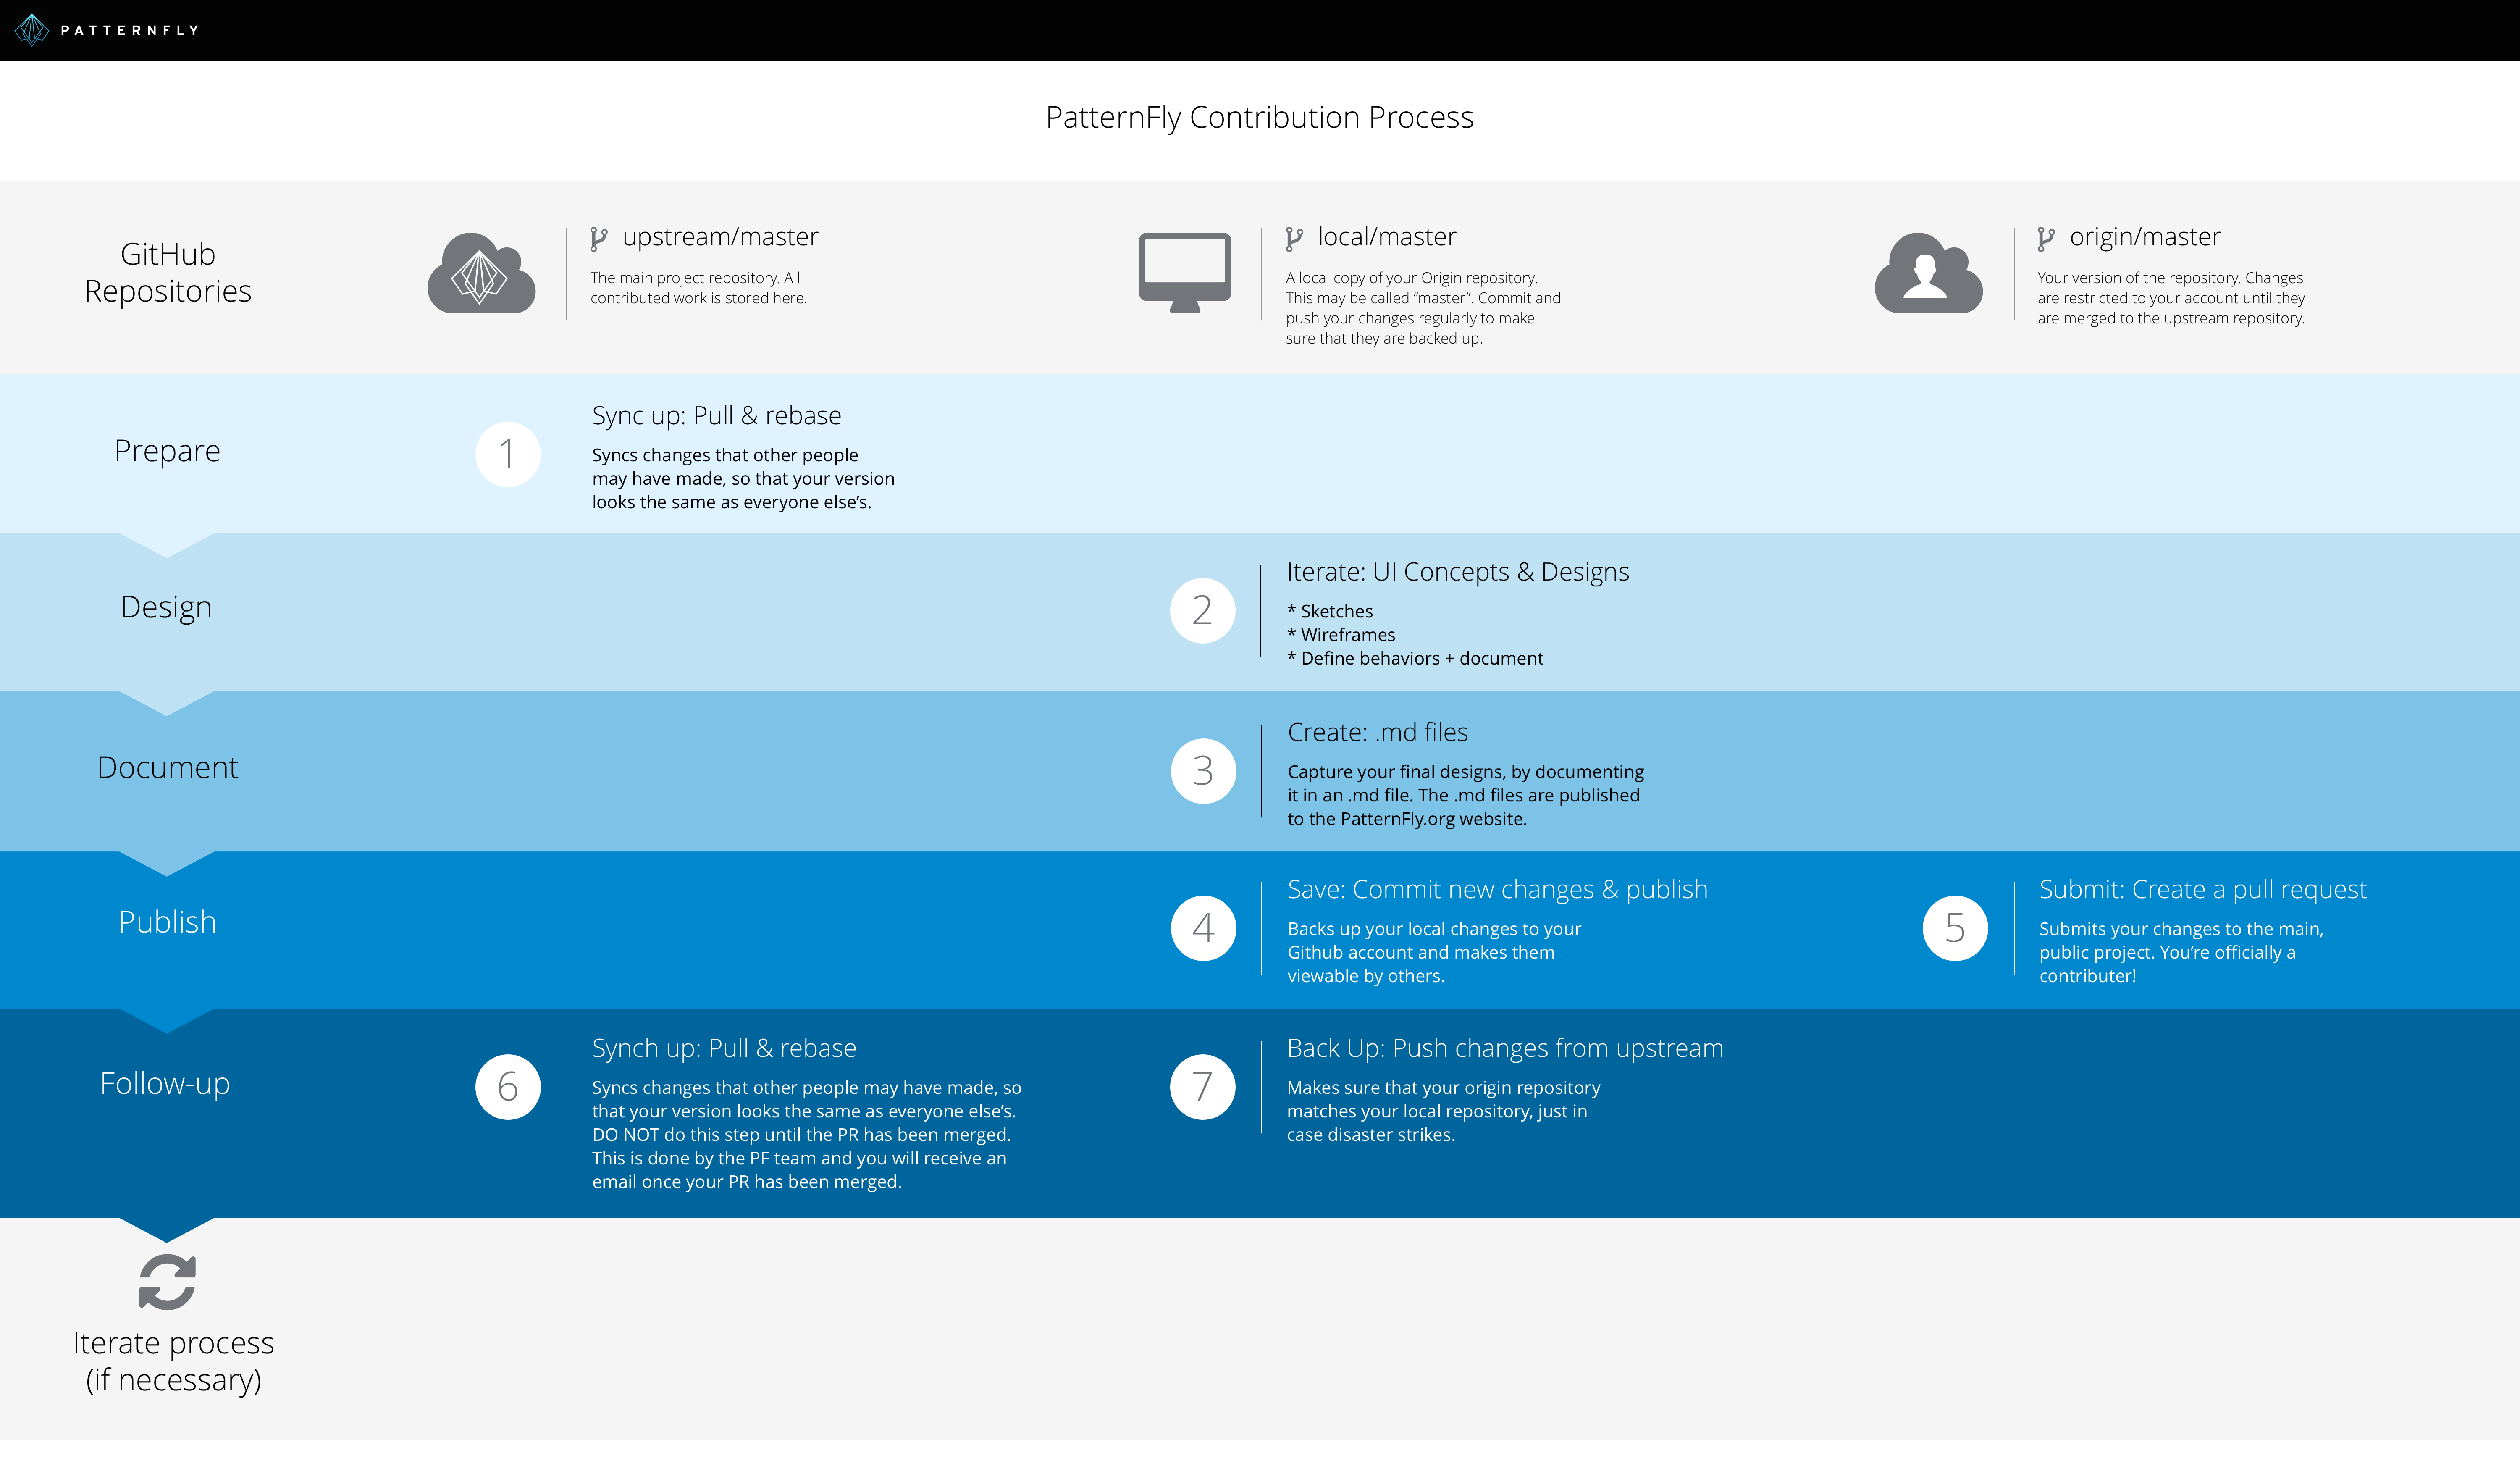Screen dimensions: 2520x1466
Task: Click the PATTERNFLY wordmark text
Action: 130,30
